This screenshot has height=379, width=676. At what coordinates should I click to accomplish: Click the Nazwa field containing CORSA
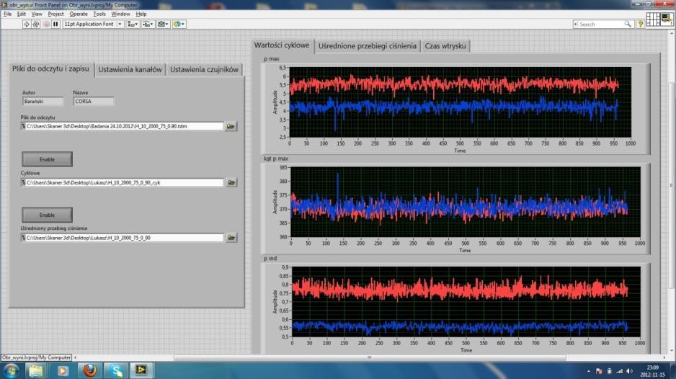(94, 102)
